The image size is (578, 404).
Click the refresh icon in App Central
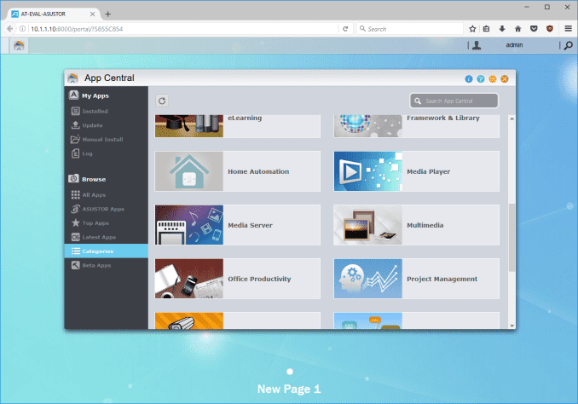click(162, 101)
